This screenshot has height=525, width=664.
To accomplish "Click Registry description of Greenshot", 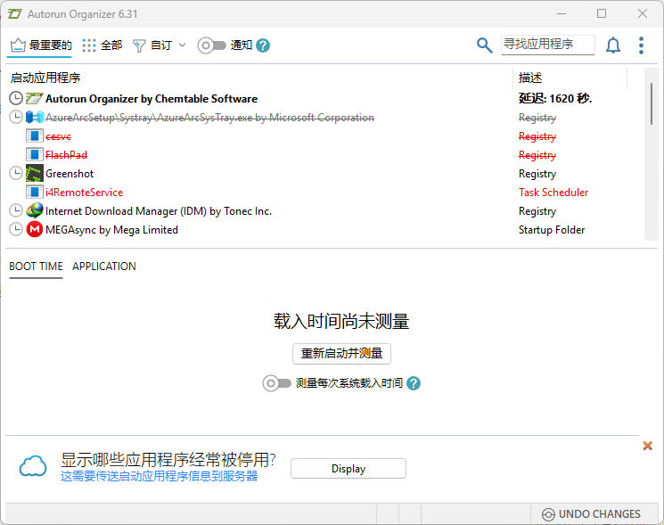I will (x=537, y=174).
